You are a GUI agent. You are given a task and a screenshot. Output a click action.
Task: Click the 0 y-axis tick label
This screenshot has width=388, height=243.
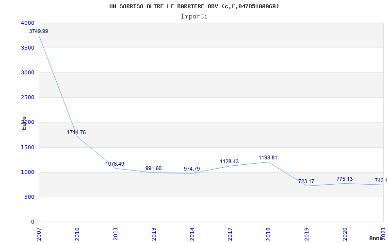coord(32,222)
